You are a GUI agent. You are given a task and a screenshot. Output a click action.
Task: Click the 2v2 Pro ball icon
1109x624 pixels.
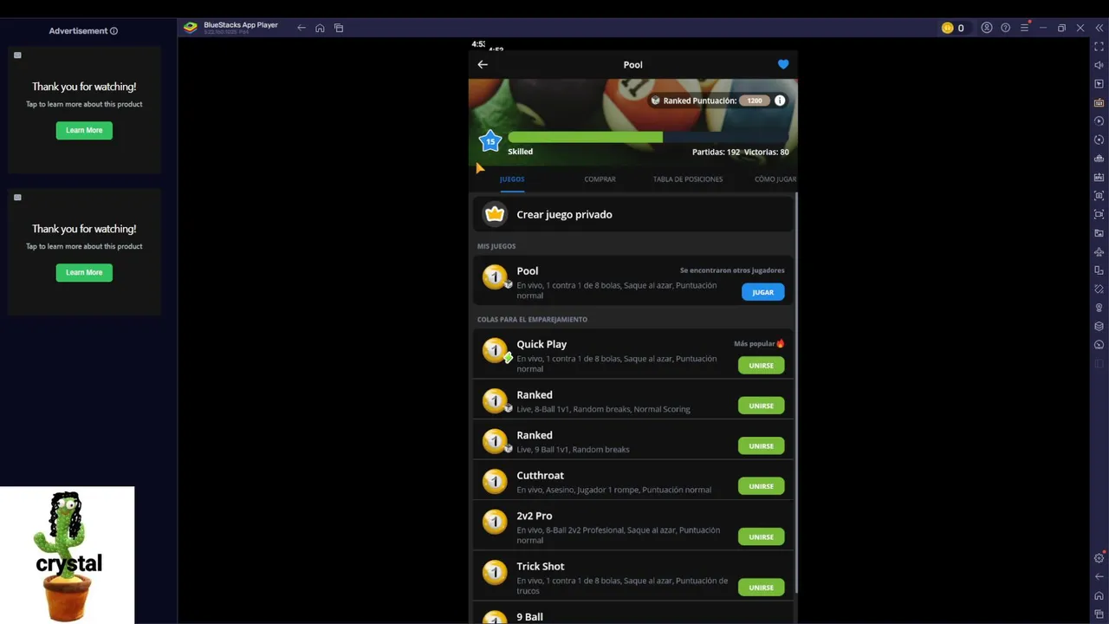[495, 522]
